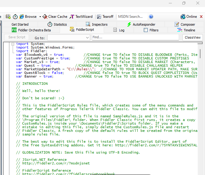Screen dimensions: 205x175
Task: Click into the Find text field
Action: click(135, 37)
